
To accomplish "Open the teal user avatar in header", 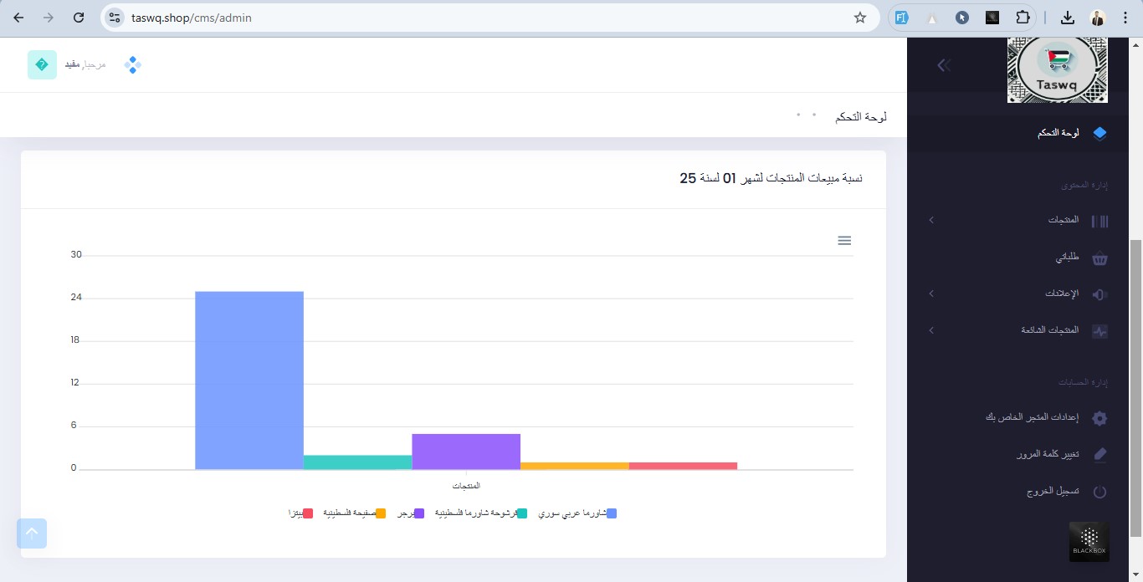I will click(42, 65).
